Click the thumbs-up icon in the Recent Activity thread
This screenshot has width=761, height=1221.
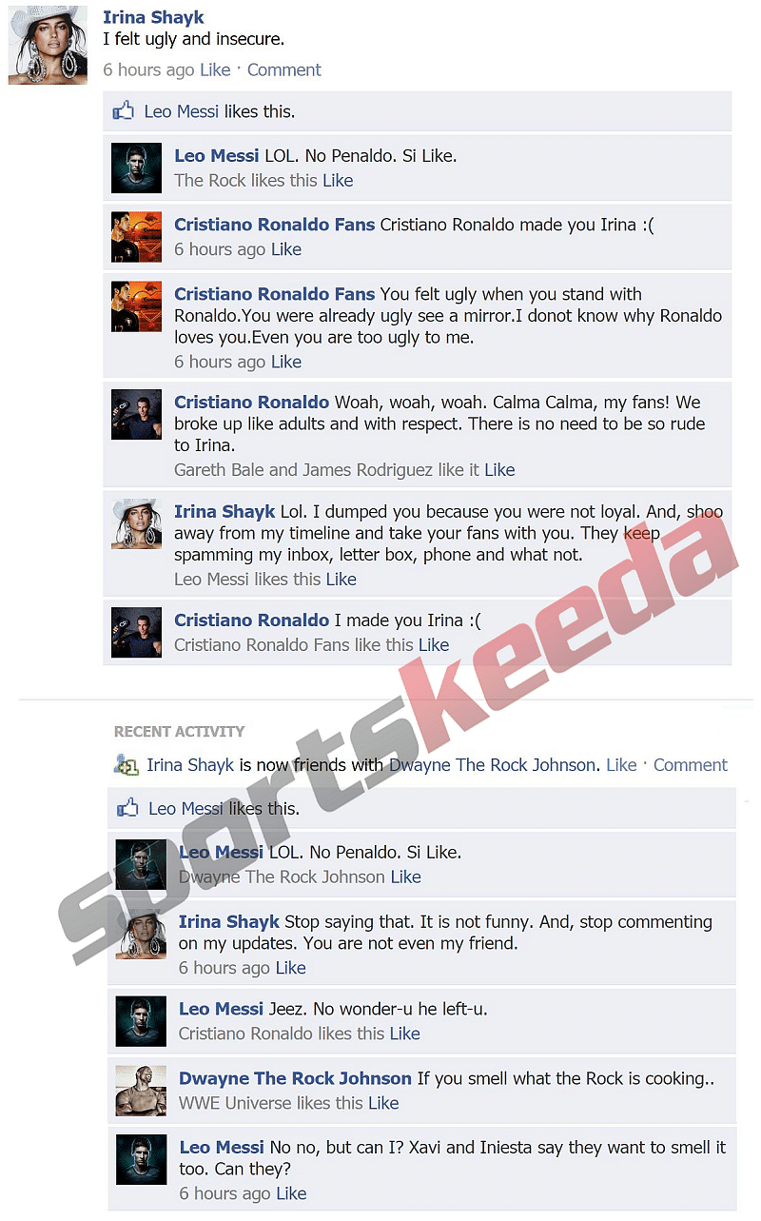(127, 808)
